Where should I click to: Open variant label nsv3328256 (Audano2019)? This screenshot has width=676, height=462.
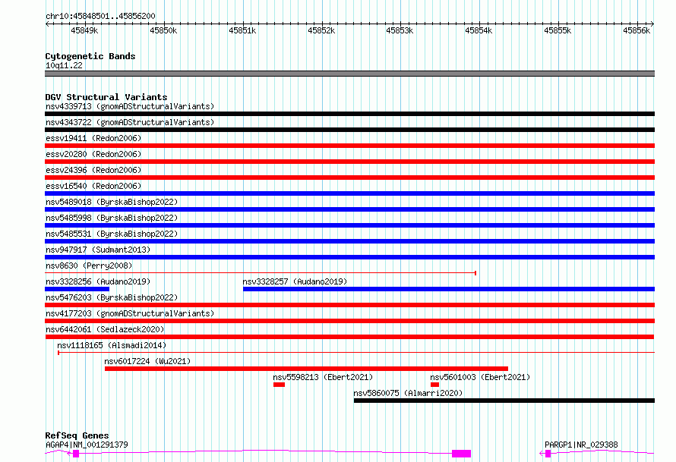point(98,281)
